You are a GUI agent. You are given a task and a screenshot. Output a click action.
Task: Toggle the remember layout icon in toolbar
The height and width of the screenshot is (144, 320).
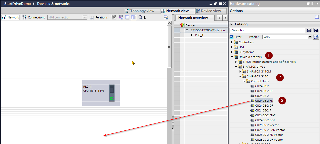click(x=133, y=17)
